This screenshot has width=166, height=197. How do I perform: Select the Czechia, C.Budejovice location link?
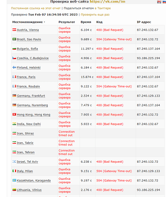point(33,58)
